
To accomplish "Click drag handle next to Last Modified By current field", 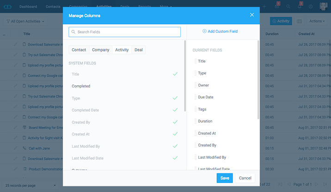I will click(196, 157).
